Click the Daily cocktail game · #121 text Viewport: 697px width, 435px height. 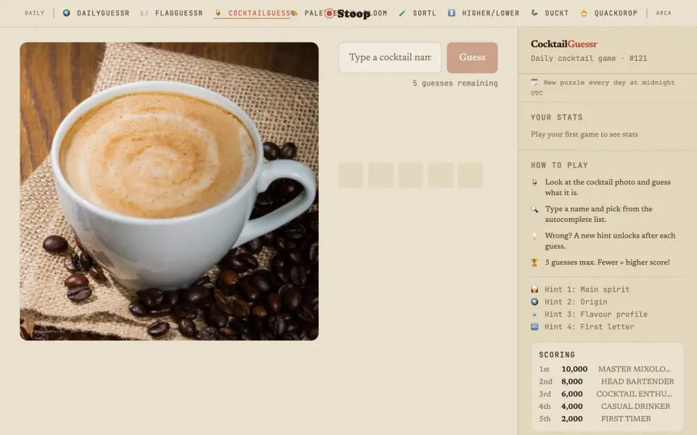pyautogui.click(x=589, y=58)
